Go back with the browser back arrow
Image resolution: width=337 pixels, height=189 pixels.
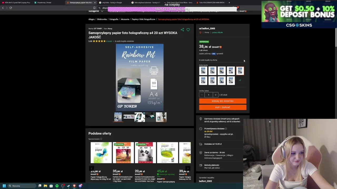click(x=3, y=8)
